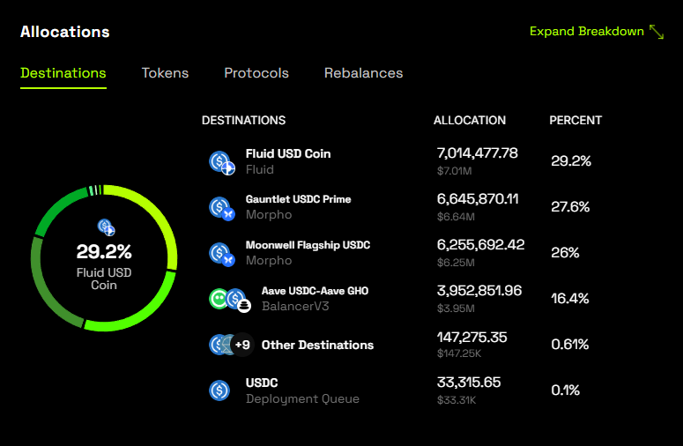The image size is (683, 446).
Task: Select the Fluid USD Coin destination name
Action: pyautogui.click(x=288, y=153)
